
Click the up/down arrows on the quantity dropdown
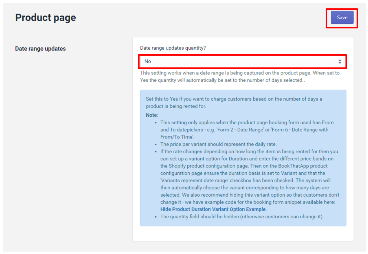click(340, 61)
